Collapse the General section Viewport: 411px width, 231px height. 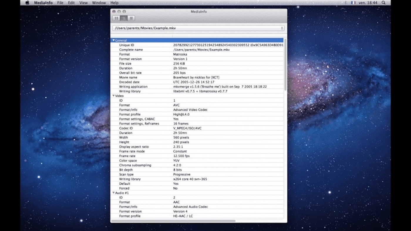coord(114,40)
